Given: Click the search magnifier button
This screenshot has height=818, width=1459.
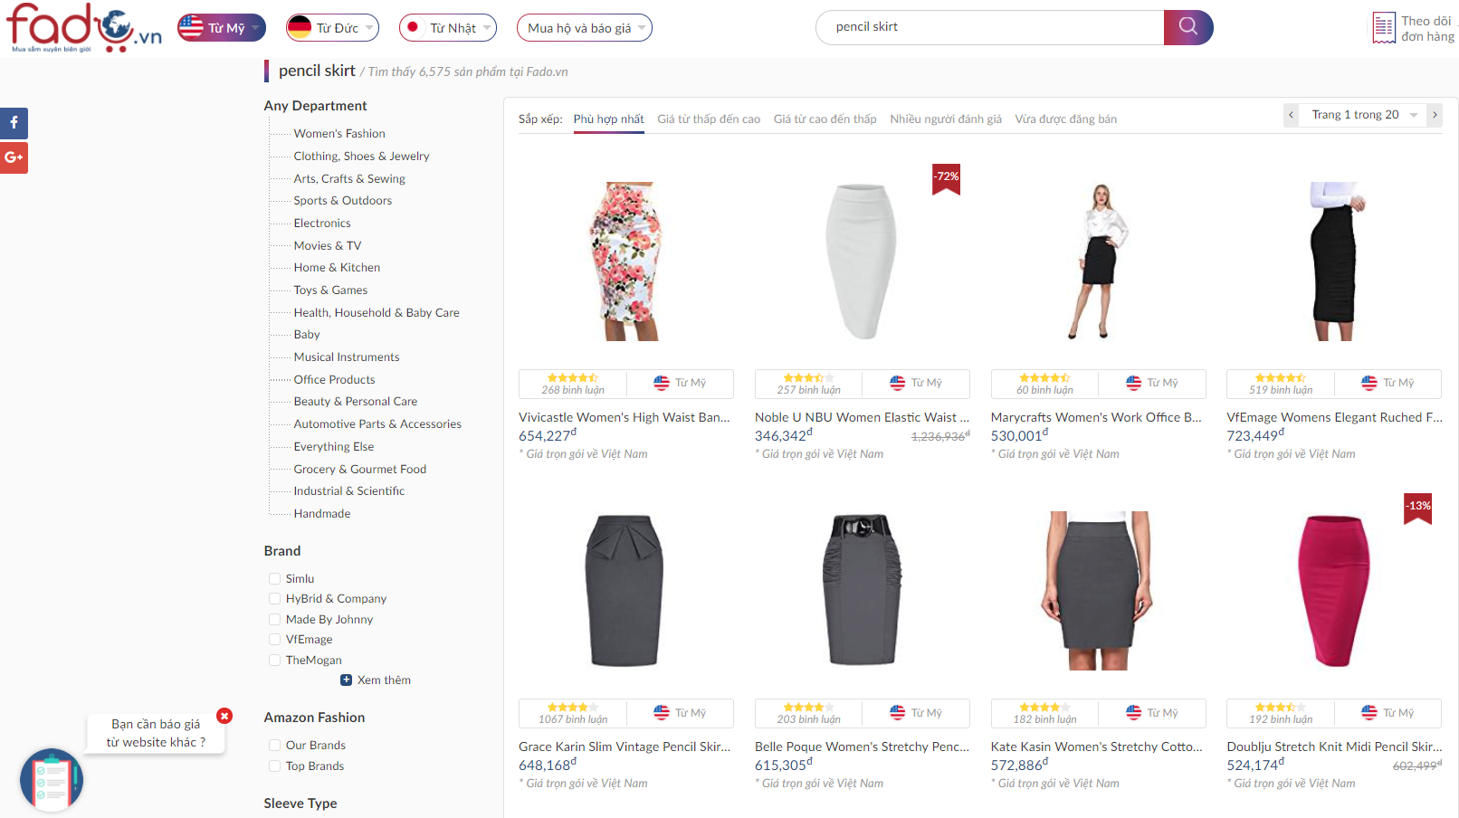Looking at the screenshot, I should 1188,27.
